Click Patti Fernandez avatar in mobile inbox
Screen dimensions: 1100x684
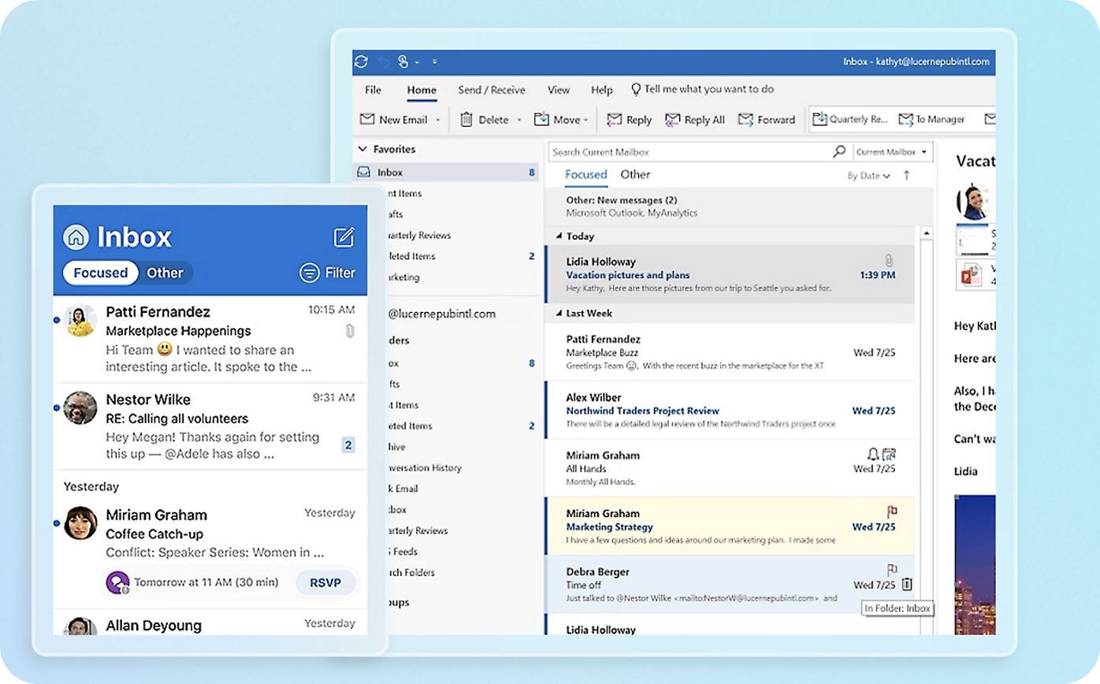(x=80, y=320)
